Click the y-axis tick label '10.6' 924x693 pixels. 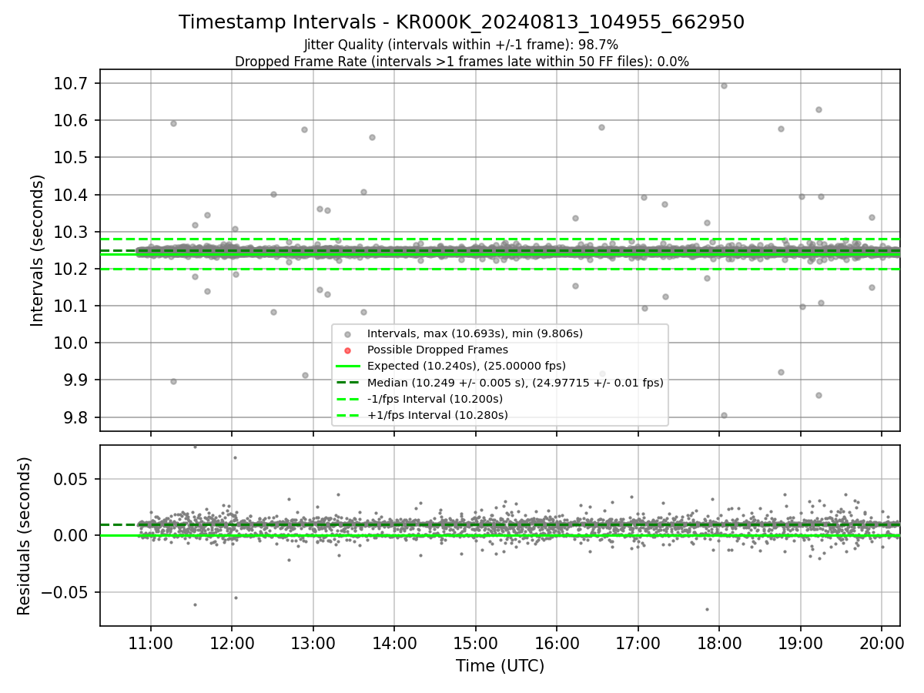click(x=72, y=120)
